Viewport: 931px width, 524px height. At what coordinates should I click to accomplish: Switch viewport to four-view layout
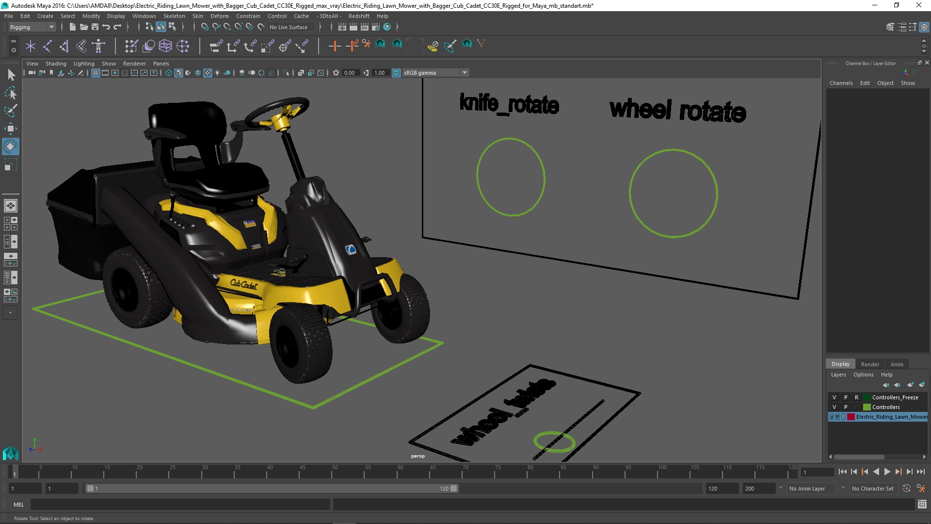point(10,224)
